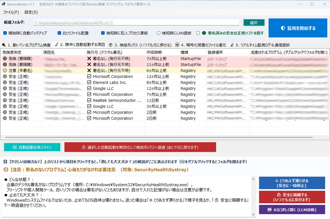Image resolution: width=330 pixels, height=219 pixels.
Task: Select the Element Labs Inc. row
Action: [165, 83]
